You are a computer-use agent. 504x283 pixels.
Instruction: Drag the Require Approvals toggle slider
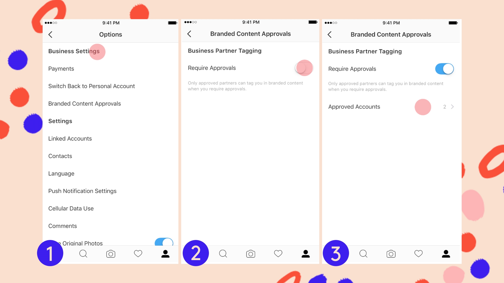pos(304,68)
